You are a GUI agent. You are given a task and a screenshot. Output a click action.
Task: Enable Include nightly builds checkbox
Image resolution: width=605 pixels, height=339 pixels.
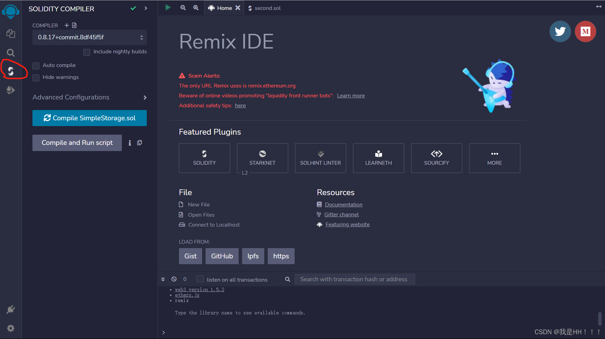pos(87,52)
